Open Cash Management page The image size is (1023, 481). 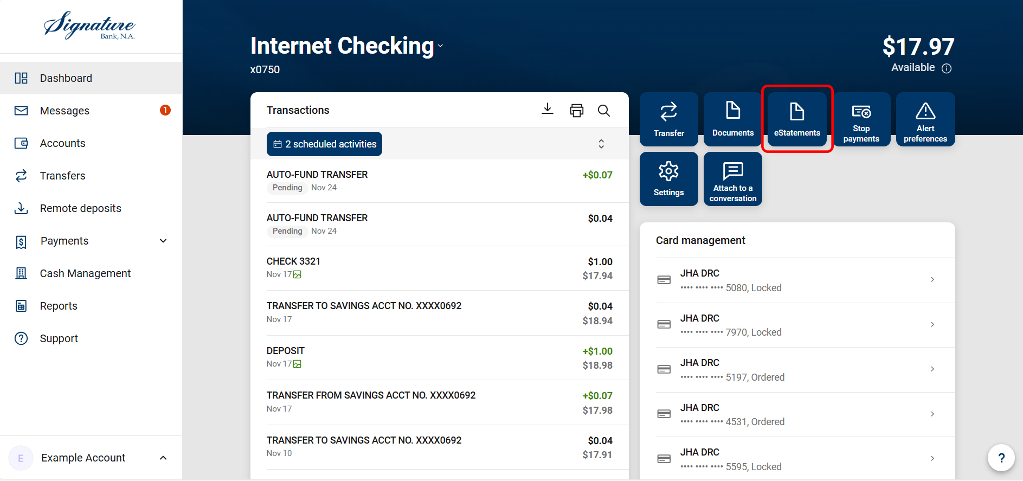91,273
